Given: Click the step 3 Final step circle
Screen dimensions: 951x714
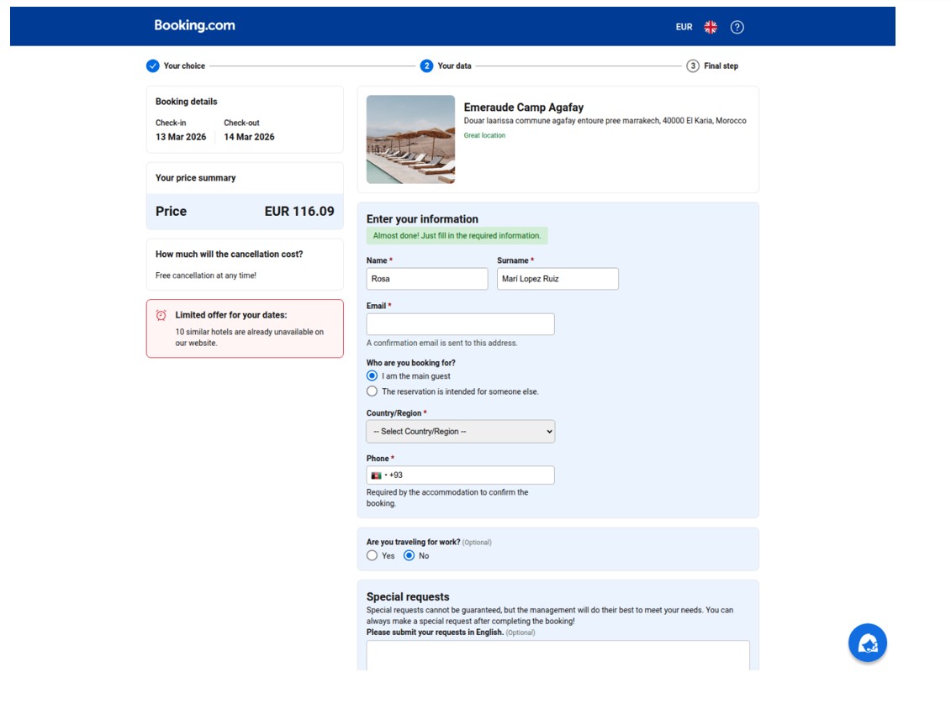Looking at the screenshot, I should pos(693,66).
